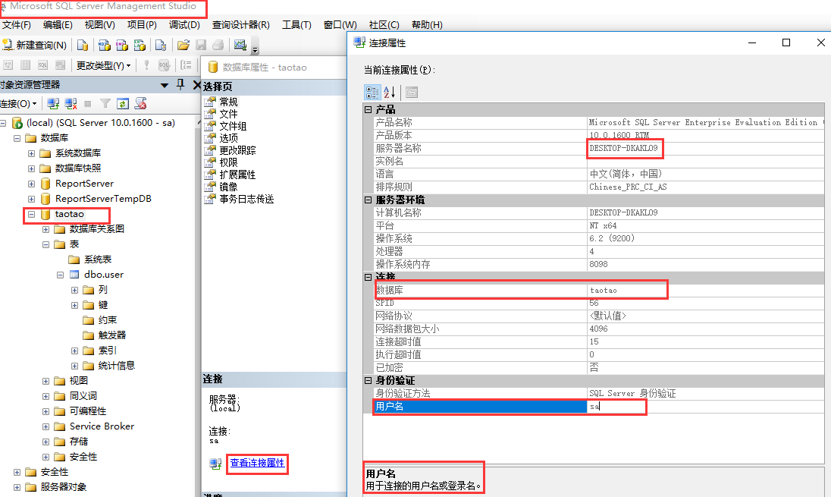Viewport: 831px width, 497px height.
Task: Click the Alphabetical A-Z sort icon
Action: [x=390, y=93]
